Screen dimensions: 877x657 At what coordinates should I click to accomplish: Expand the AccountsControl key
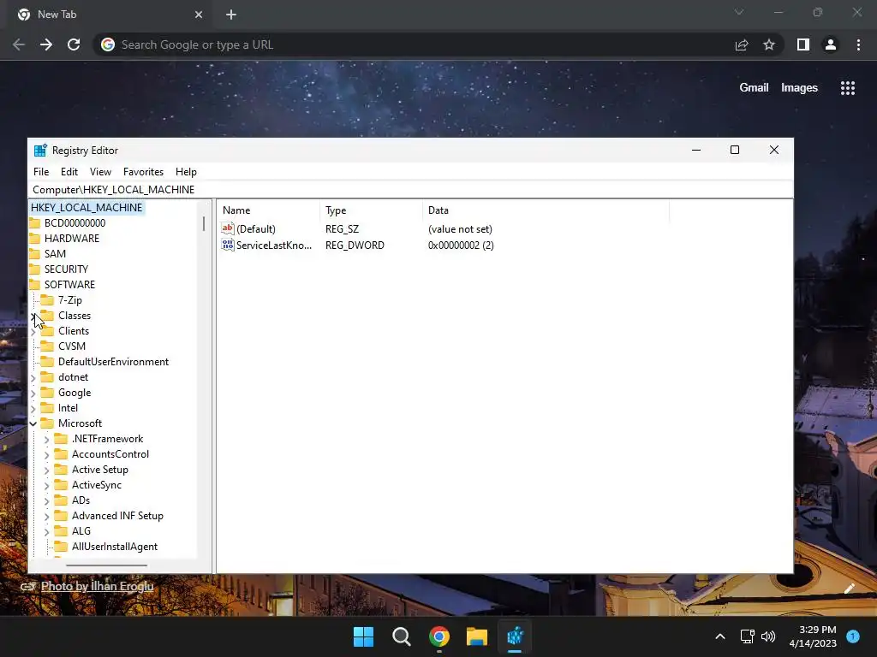point(46,455)
